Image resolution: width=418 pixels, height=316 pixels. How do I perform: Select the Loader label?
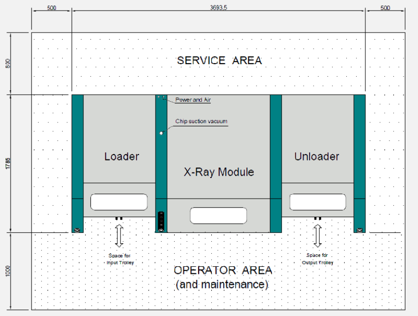pyautogui.click(x=121, y=156)
